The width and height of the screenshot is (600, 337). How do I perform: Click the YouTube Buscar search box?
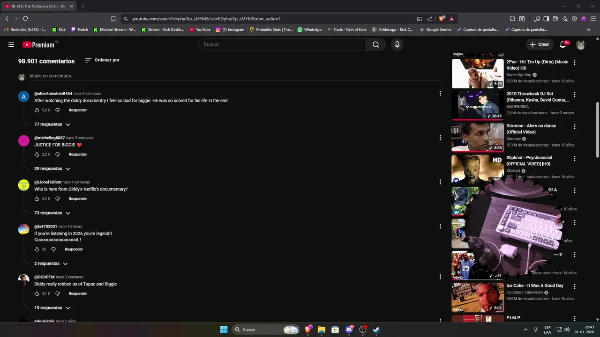(282, 44)
